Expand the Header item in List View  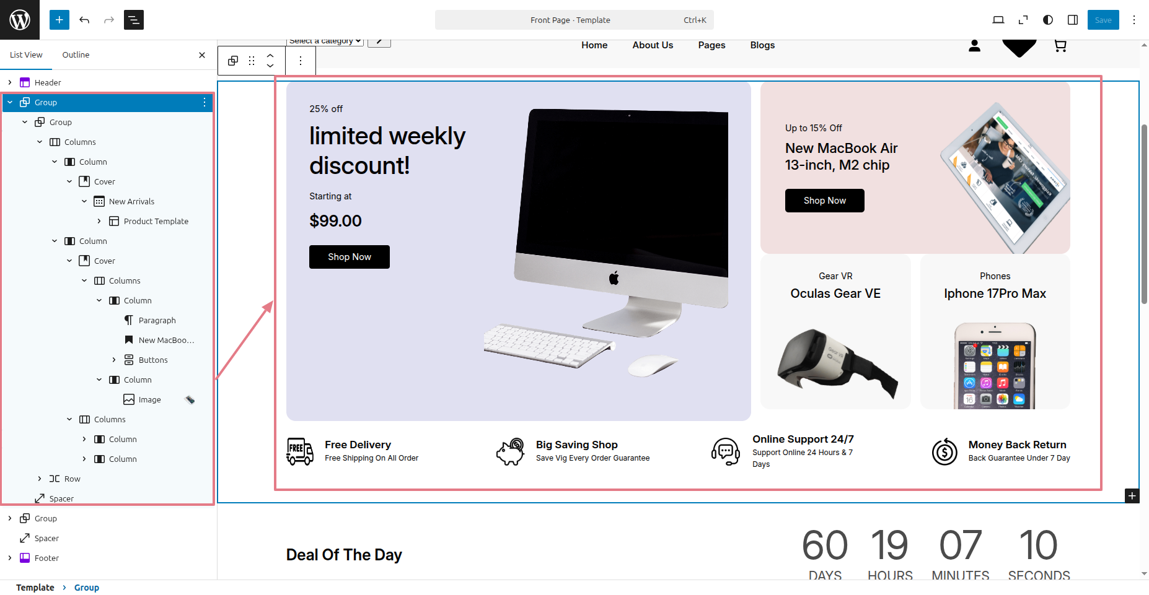coord(10,82)
